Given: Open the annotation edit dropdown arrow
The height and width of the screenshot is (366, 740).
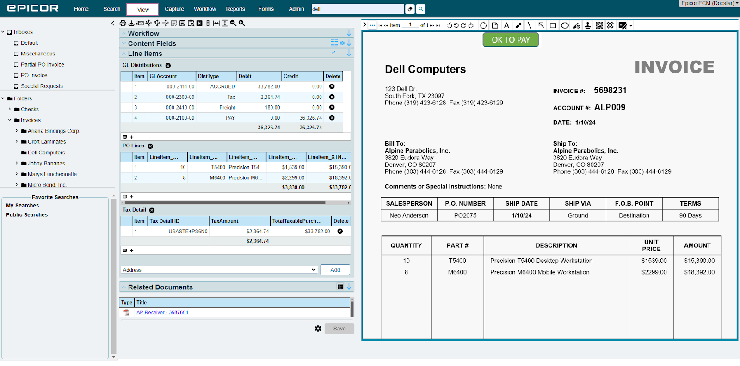Looking at the screenshot, I should click(x=631, y=26).
